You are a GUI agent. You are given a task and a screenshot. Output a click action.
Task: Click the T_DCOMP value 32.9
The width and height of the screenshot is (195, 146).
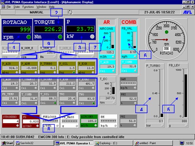pos(48,84)
